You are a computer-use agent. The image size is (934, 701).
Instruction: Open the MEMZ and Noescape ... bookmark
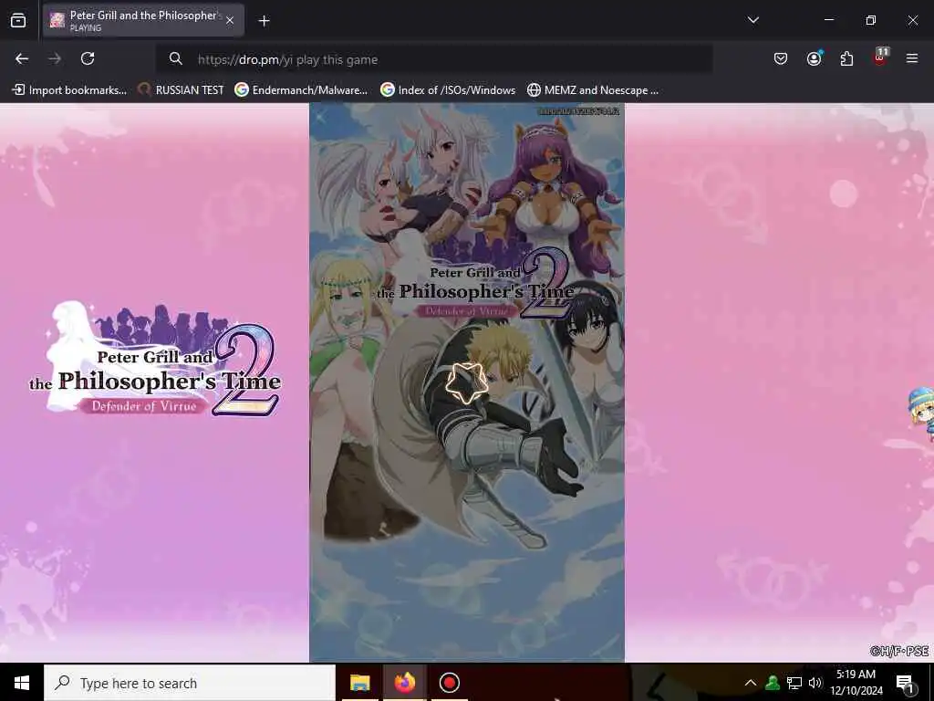click(x=593, y=90)
